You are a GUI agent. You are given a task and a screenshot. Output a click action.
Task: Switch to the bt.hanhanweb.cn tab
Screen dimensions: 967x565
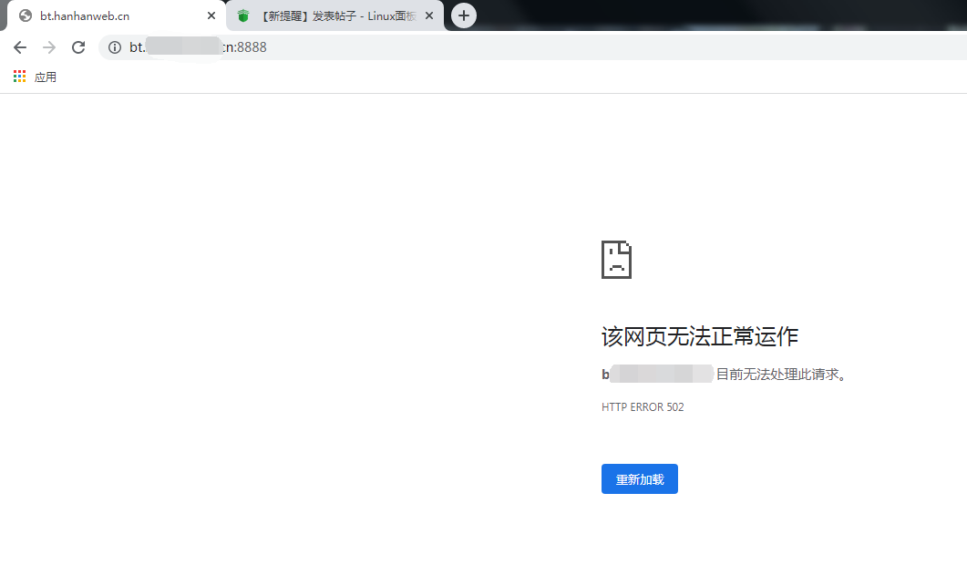point(116,16)
